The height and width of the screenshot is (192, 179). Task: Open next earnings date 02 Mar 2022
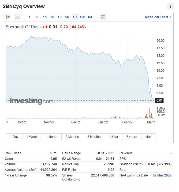point(162,175)
